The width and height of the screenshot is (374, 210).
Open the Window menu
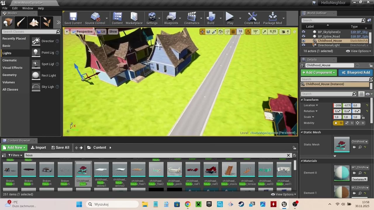(x=28, y=8)
